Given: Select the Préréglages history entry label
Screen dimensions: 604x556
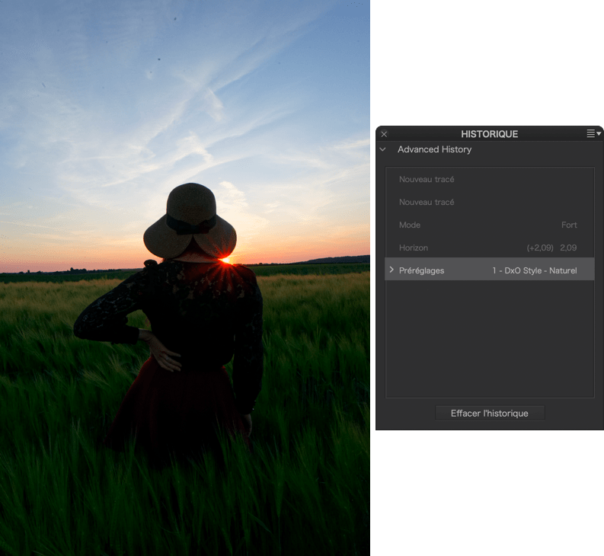Looking at the screenshot, I should 421,270.
